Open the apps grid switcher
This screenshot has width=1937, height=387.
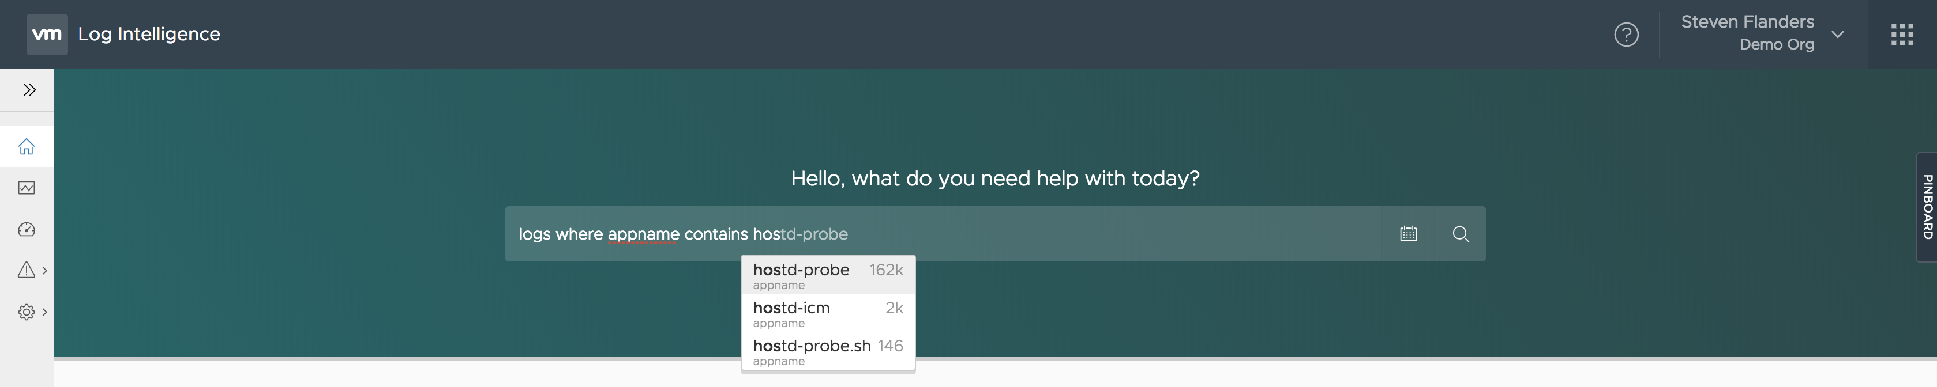click(x=1902, y=35)
